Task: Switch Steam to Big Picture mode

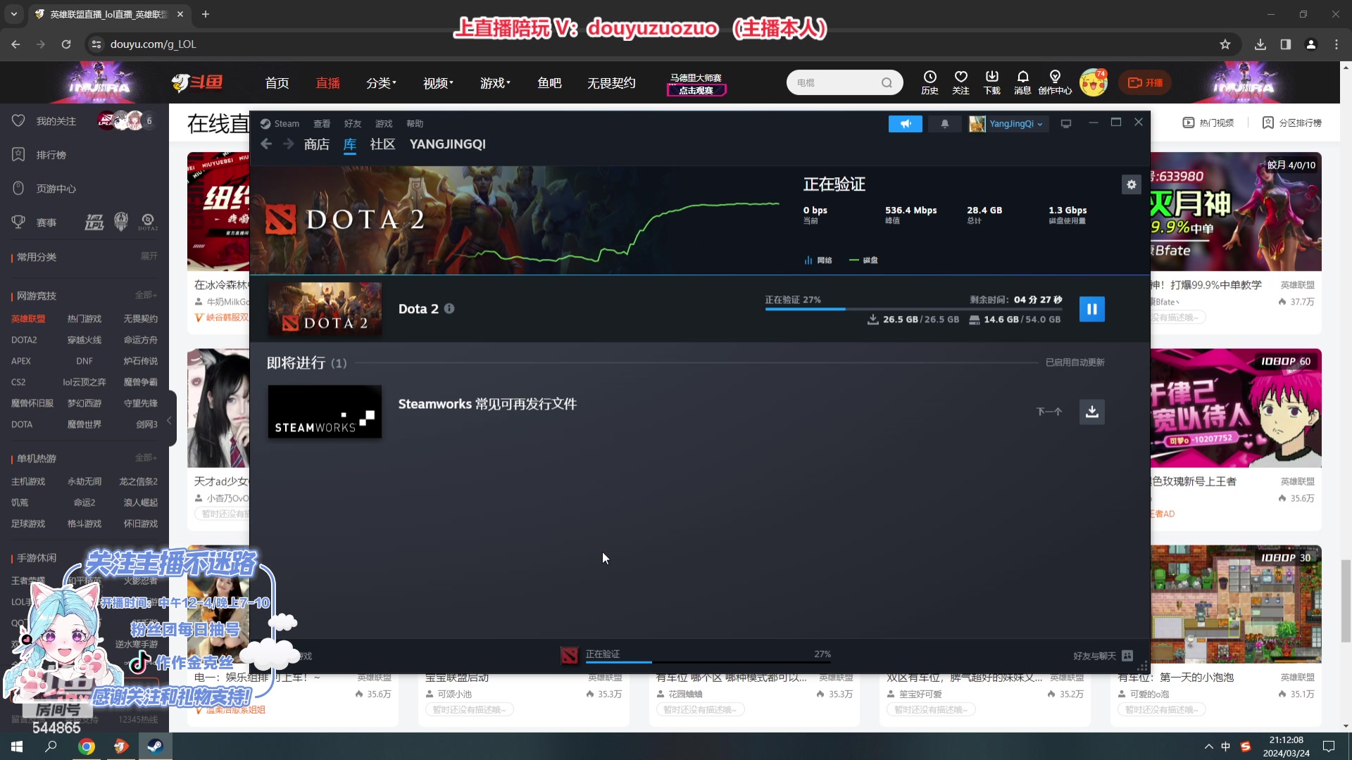Action: pyautogui.click(x=1066, y=124)
